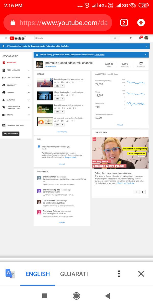
Task: Click the Dashboard sidebar icon
Action: tap(4, 62)
